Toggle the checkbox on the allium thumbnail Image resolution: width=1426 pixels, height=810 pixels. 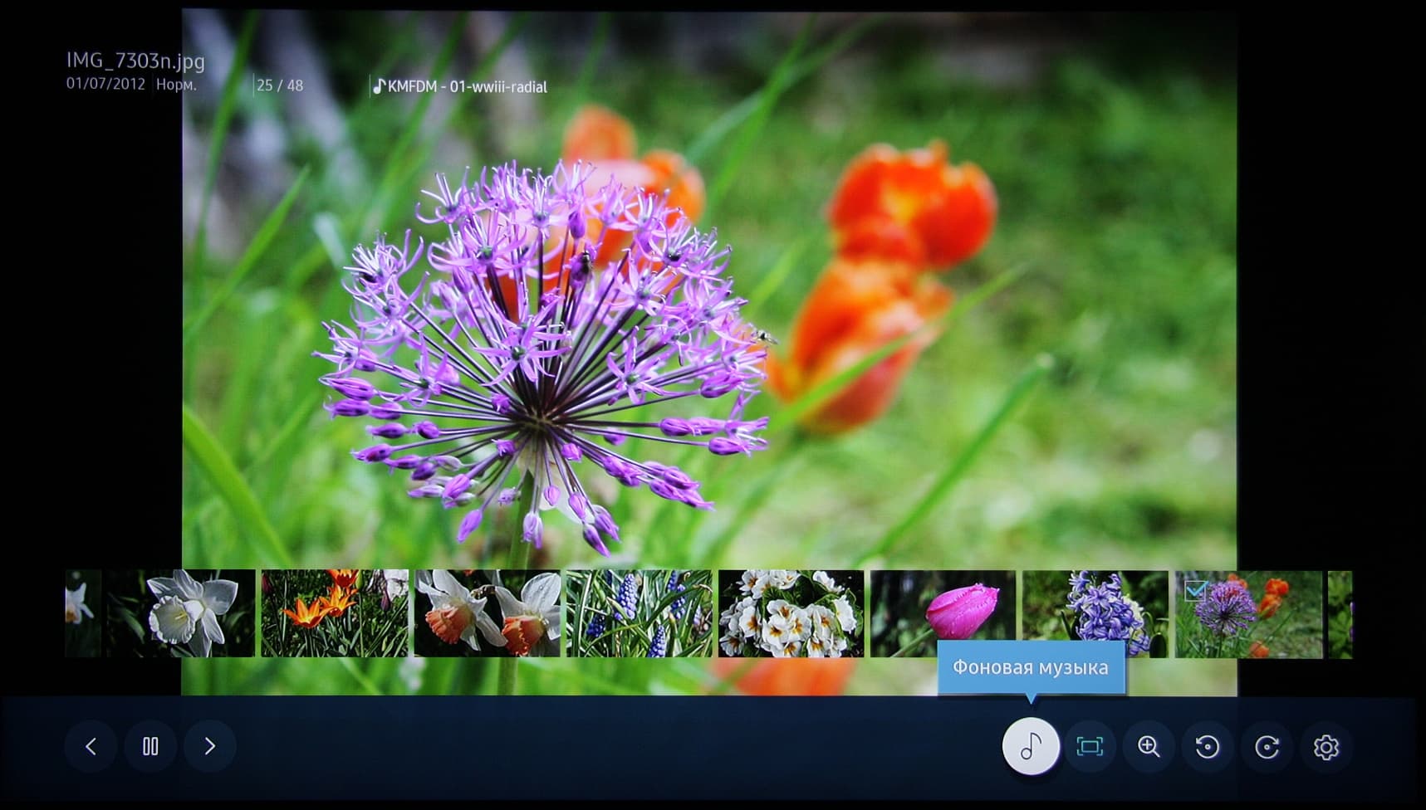click(x=1195, y=590)
